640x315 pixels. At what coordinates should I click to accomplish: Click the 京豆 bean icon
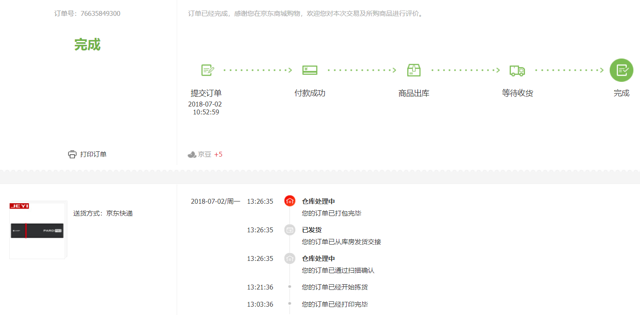point(192,154)
